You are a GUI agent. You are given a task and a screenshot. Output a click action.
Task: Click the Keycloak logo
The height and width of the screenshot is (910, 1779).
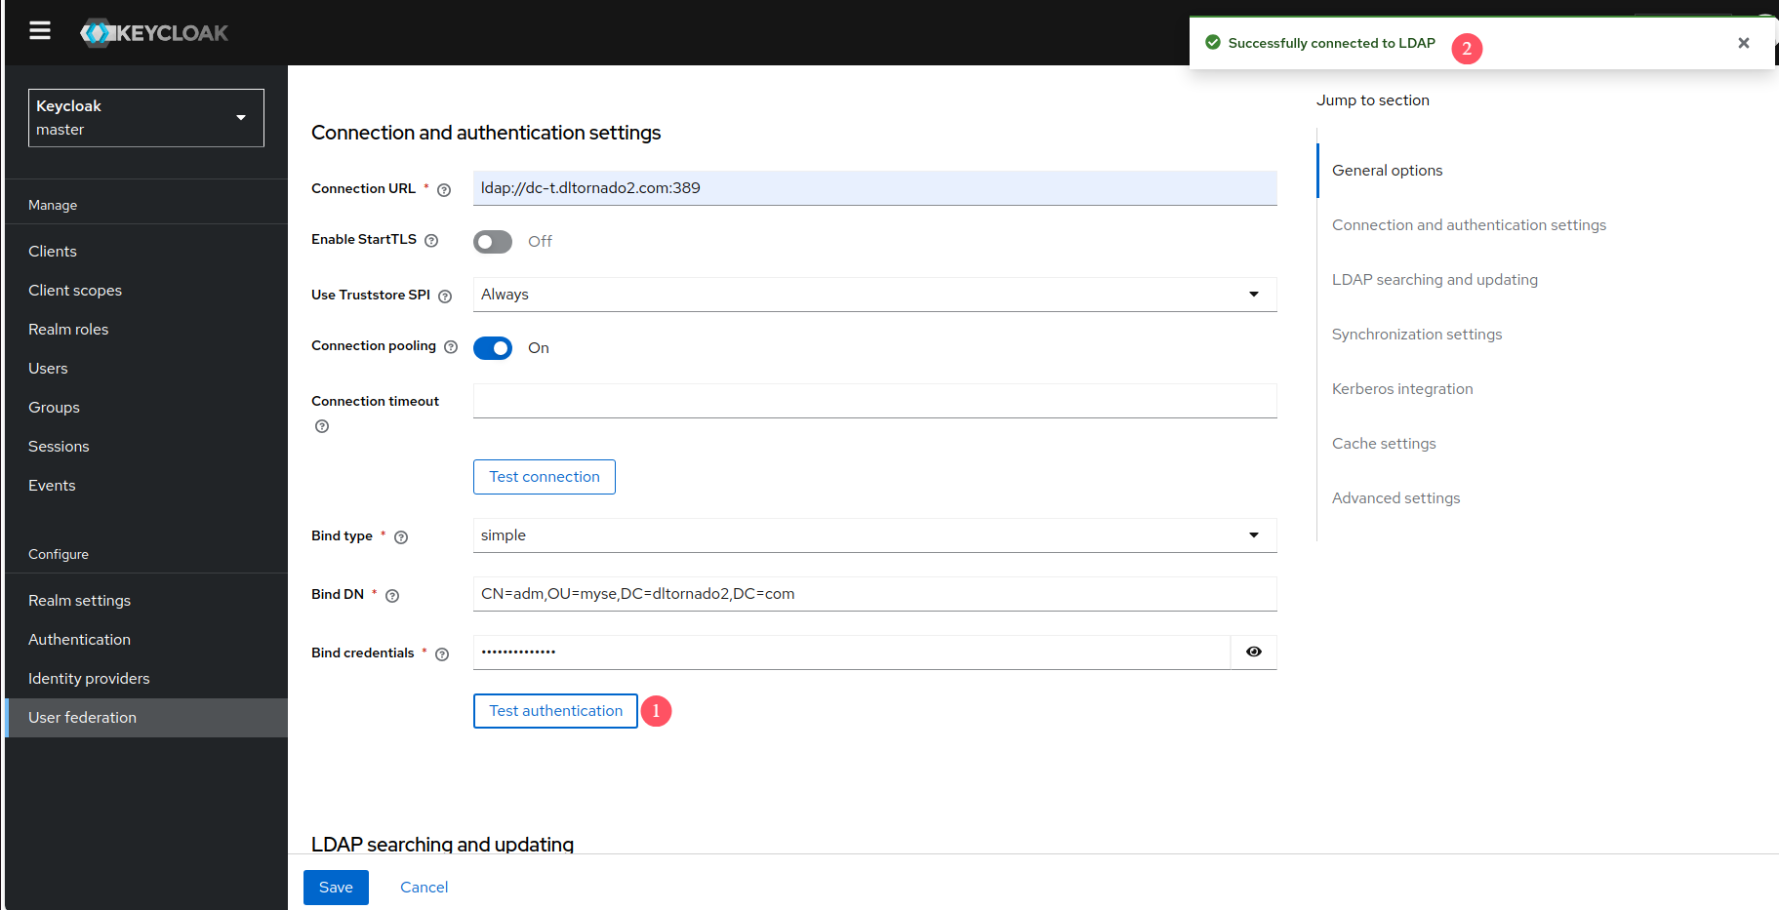point(154,33)
